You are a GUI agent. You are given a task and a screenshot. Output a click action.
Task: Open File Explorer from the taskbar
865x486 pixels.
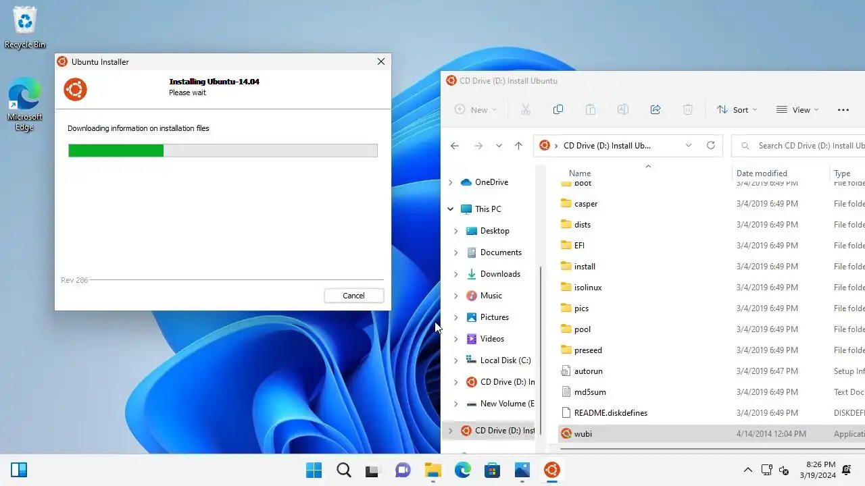[x=432, y=470]
